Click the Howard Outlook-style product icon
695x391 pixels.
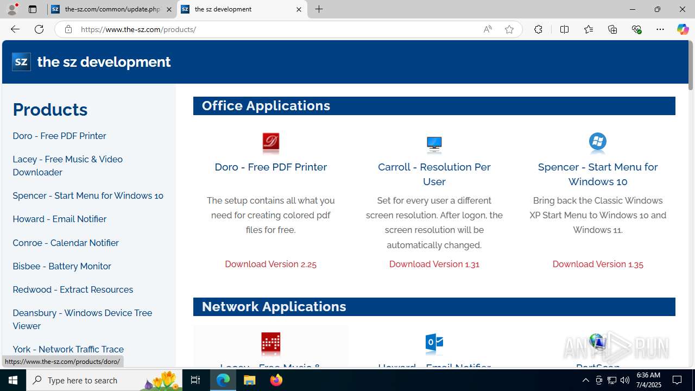[x=434, y=343]
